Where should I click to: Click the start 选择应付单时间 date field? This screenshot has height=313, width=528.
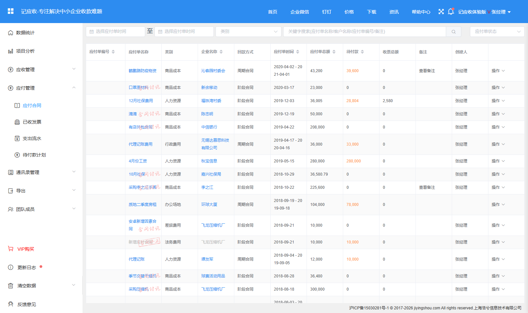click(115, 32)
